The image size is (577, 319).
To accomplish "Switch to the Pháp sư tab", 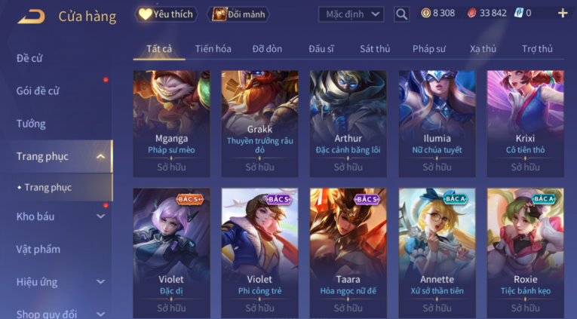I will click(x=428, y=49).
